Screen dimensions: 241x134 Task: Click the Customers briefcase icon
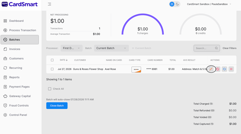click(5, 58)
